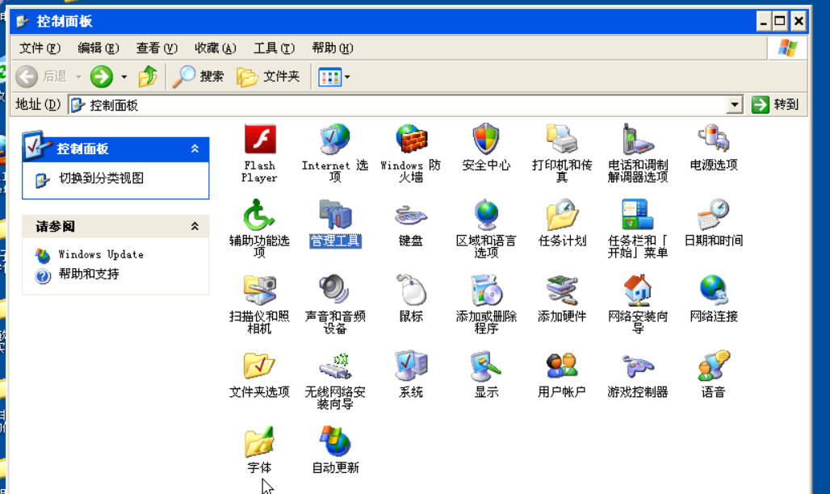Open the 文件 menu
This screenshot has width=830, height=494.
point(37,48)
